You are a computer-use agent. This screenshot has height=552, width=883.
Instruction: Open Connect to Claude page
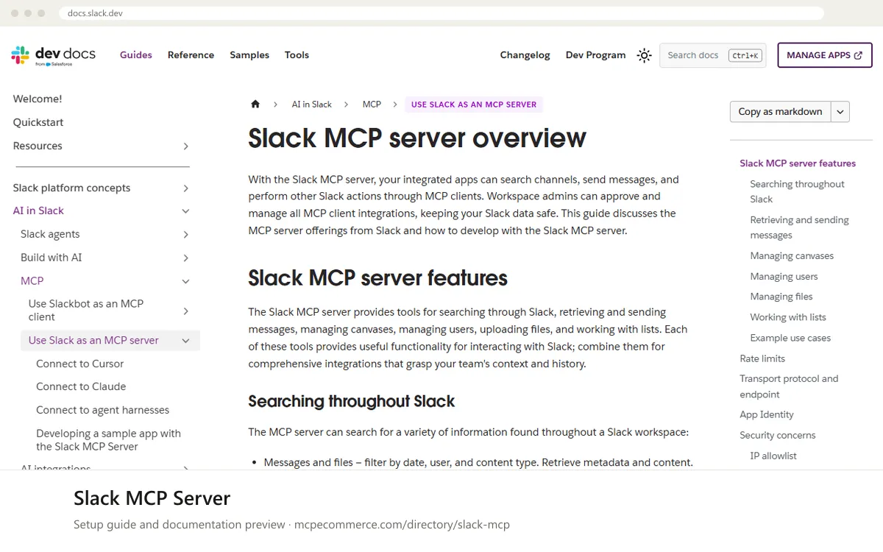81,386
